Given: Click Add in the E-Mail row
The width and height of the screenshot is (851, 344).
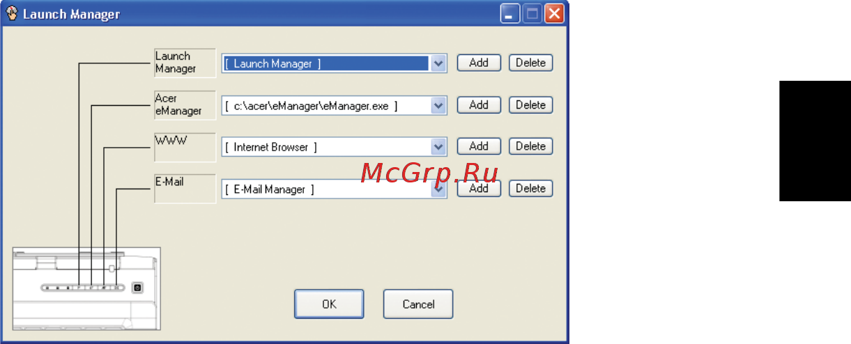Looking at the screenshot, I should click(x=479, y=189).
